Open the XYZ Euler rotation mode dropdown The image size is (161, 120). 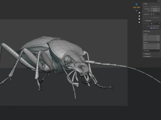pyautogui.click(x=152, y=51)
